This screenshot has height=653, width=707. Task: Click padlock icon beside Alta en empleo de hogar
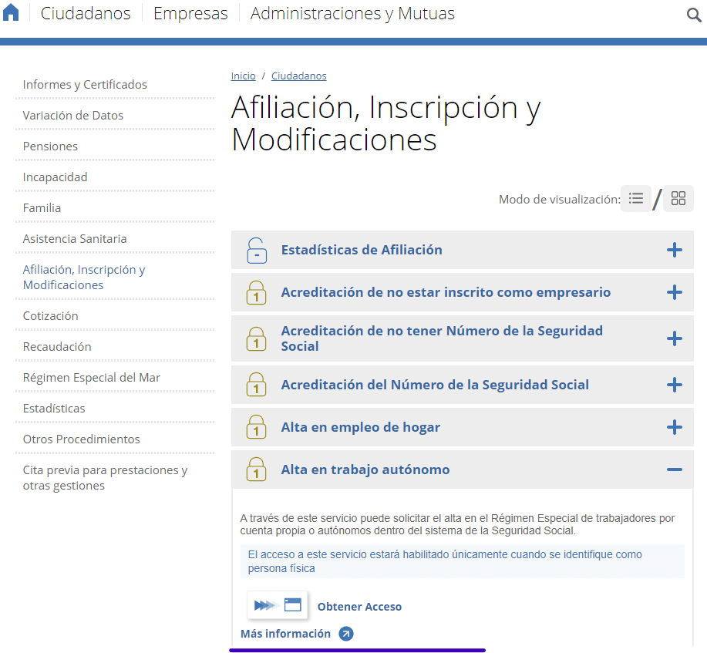click(x=256, y=427)
